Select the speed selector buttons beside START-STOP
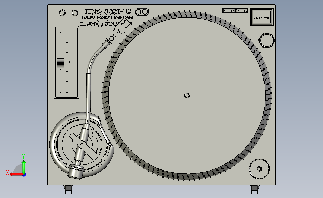This screenshot has height=198, width=323. pos(235,10)
